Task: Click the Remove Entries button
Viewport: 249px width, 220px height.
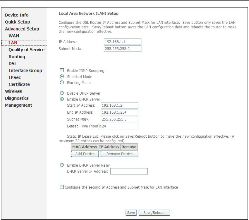Action: tap(119, 154)
